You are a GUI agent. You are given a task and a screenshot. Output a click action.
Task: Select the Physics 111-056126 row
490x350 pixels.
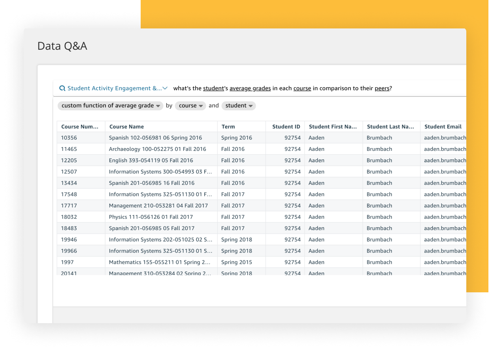pyautogui.click(x=151, y=217)
